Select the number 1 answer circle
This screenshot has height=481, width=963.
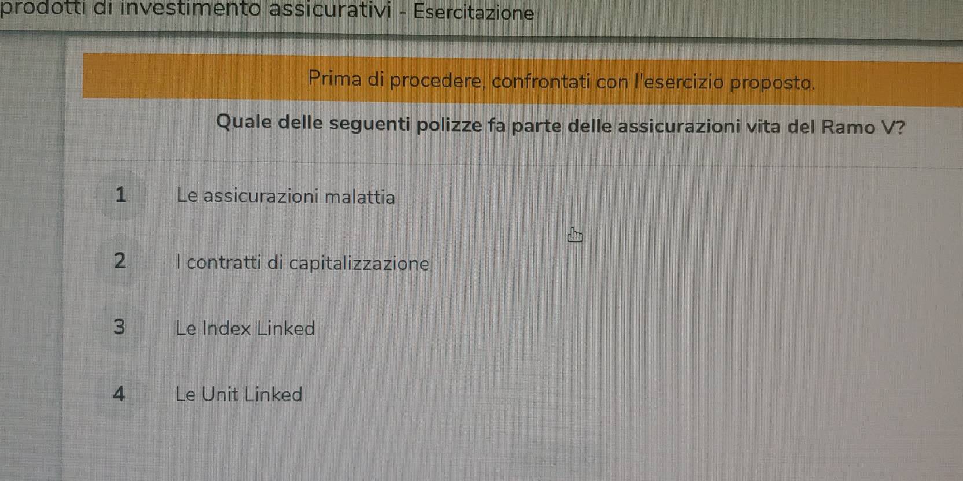click(x=120, y=195)
